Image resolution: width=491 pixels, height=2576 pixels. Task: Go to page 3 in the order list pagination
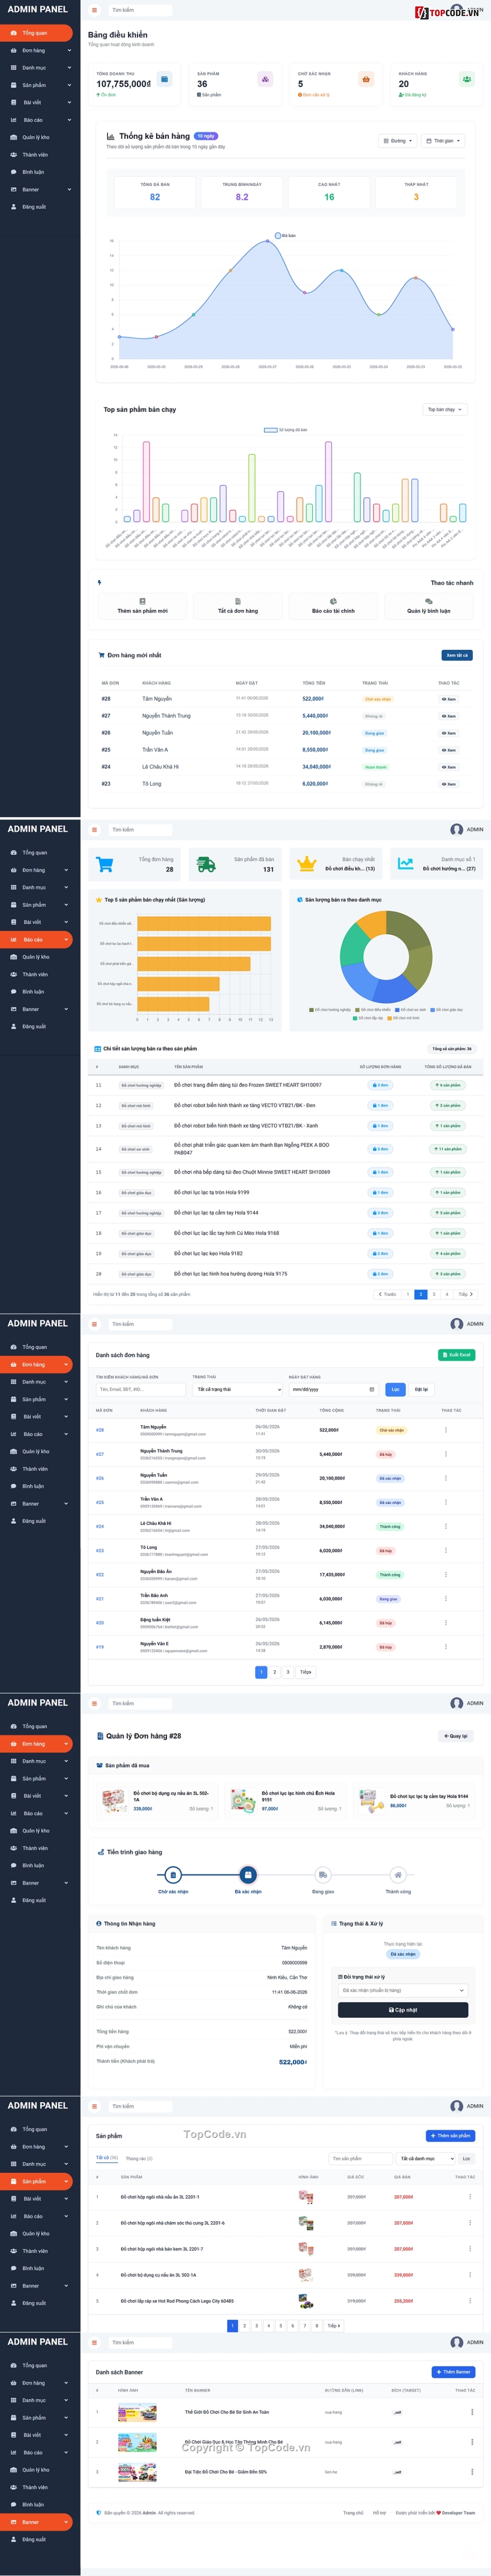click(287, 1671)
